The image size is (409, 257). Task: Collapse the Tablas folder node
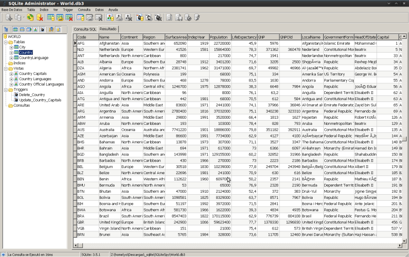[5, 42]
